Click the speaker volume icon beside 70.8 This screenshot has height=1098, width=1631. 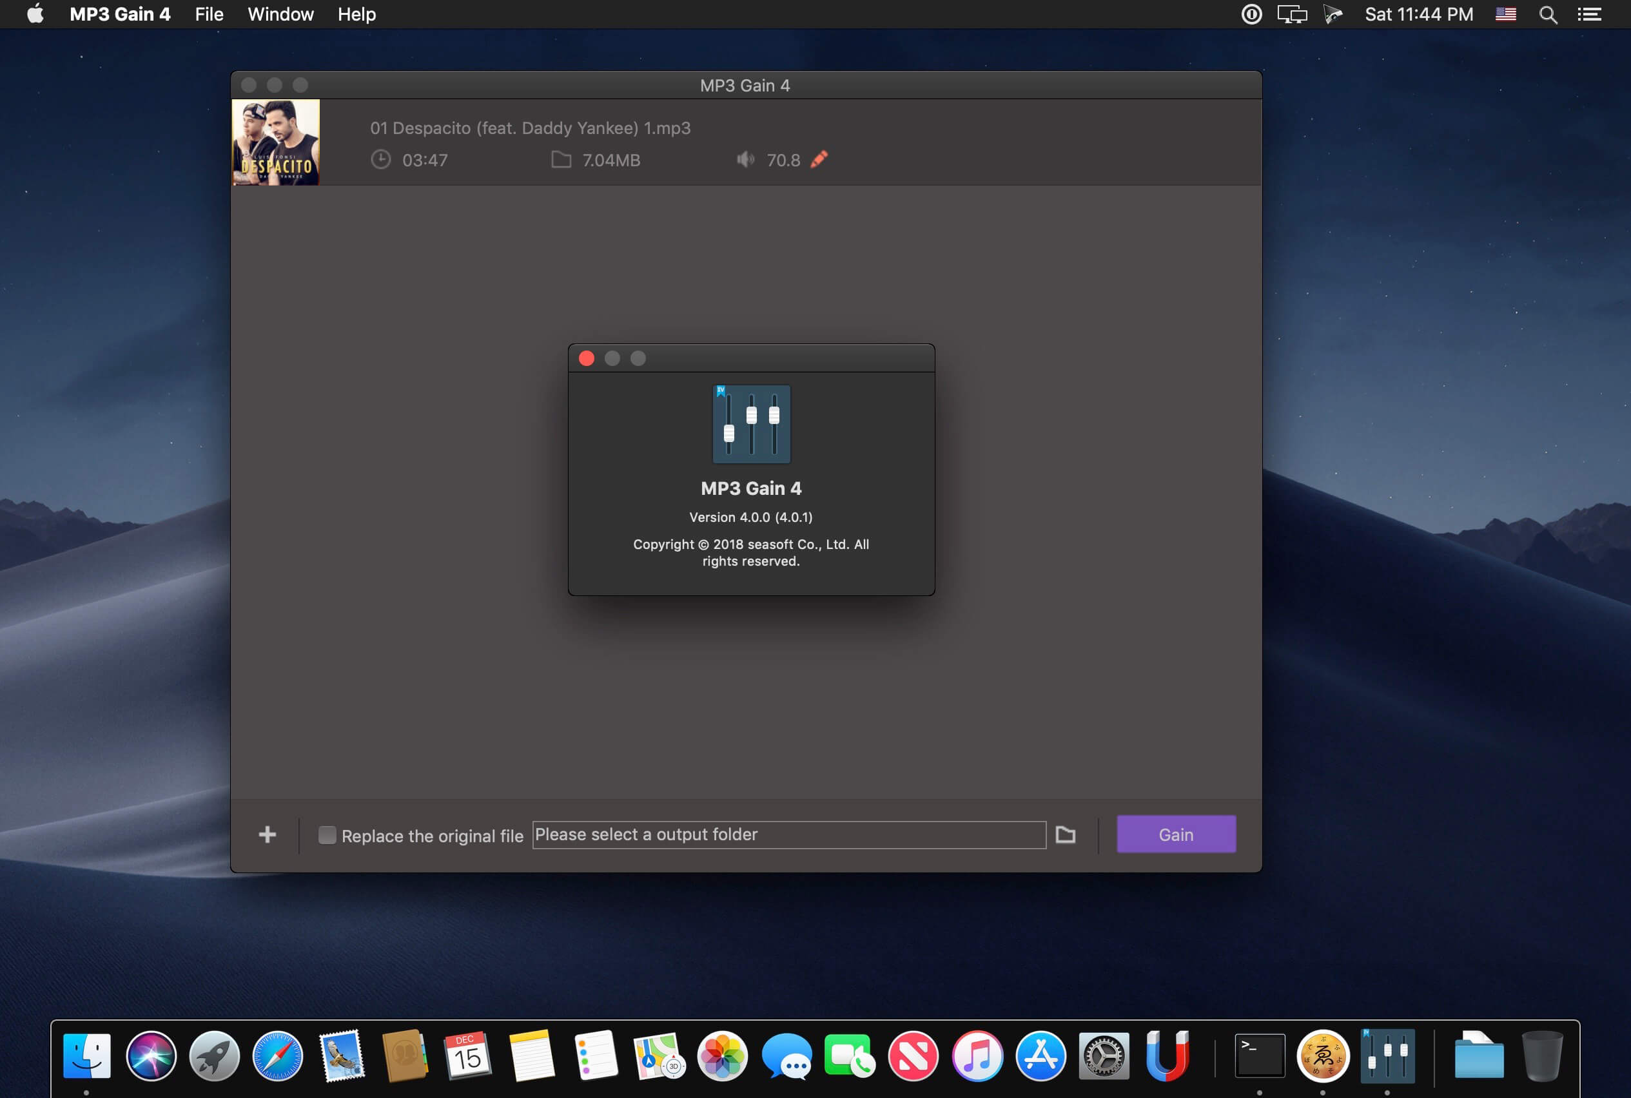tap(745, 160)
